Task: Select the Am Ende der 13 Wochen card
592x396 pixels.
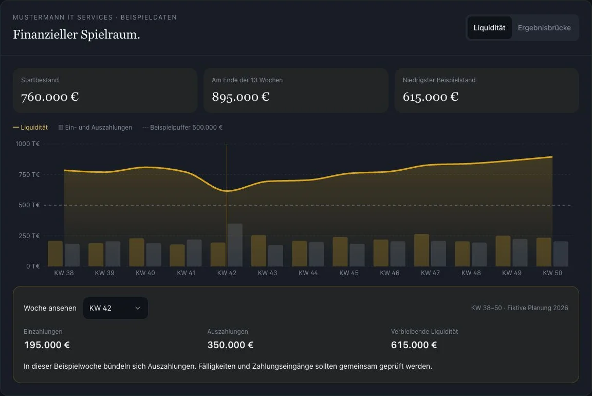Action: 296,91
